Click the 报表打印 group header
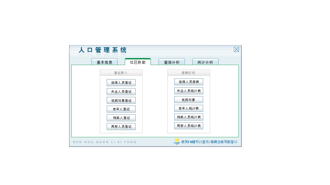 [x=189, y=72]
